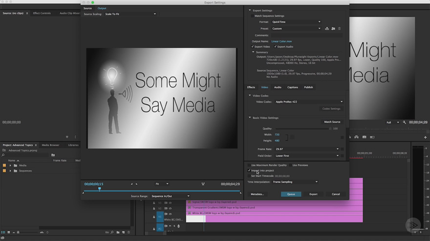Open the Metadata... button
The image size is (430, 241).
click(x=257, y=194)
